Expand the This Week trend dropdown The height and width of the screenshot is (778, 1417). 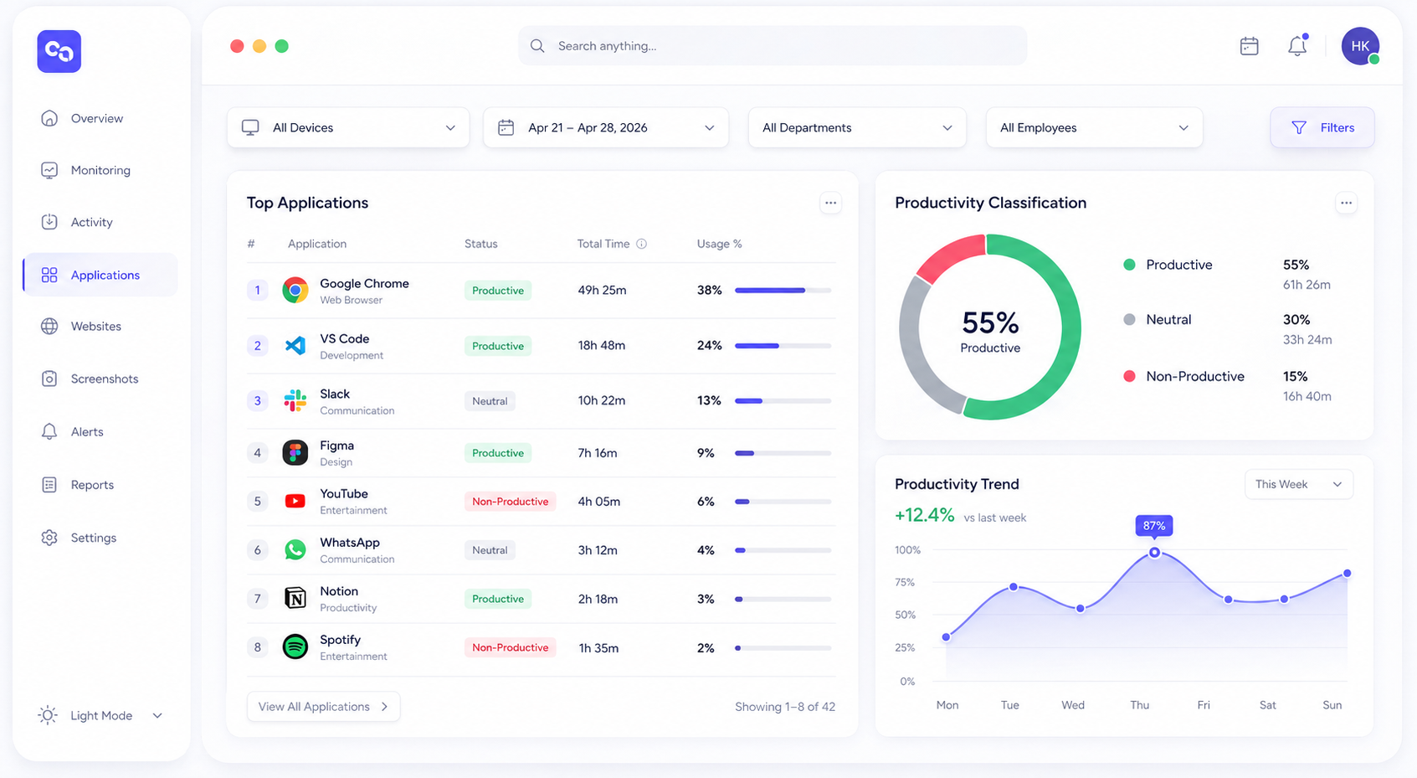[x=1298, y=484]
